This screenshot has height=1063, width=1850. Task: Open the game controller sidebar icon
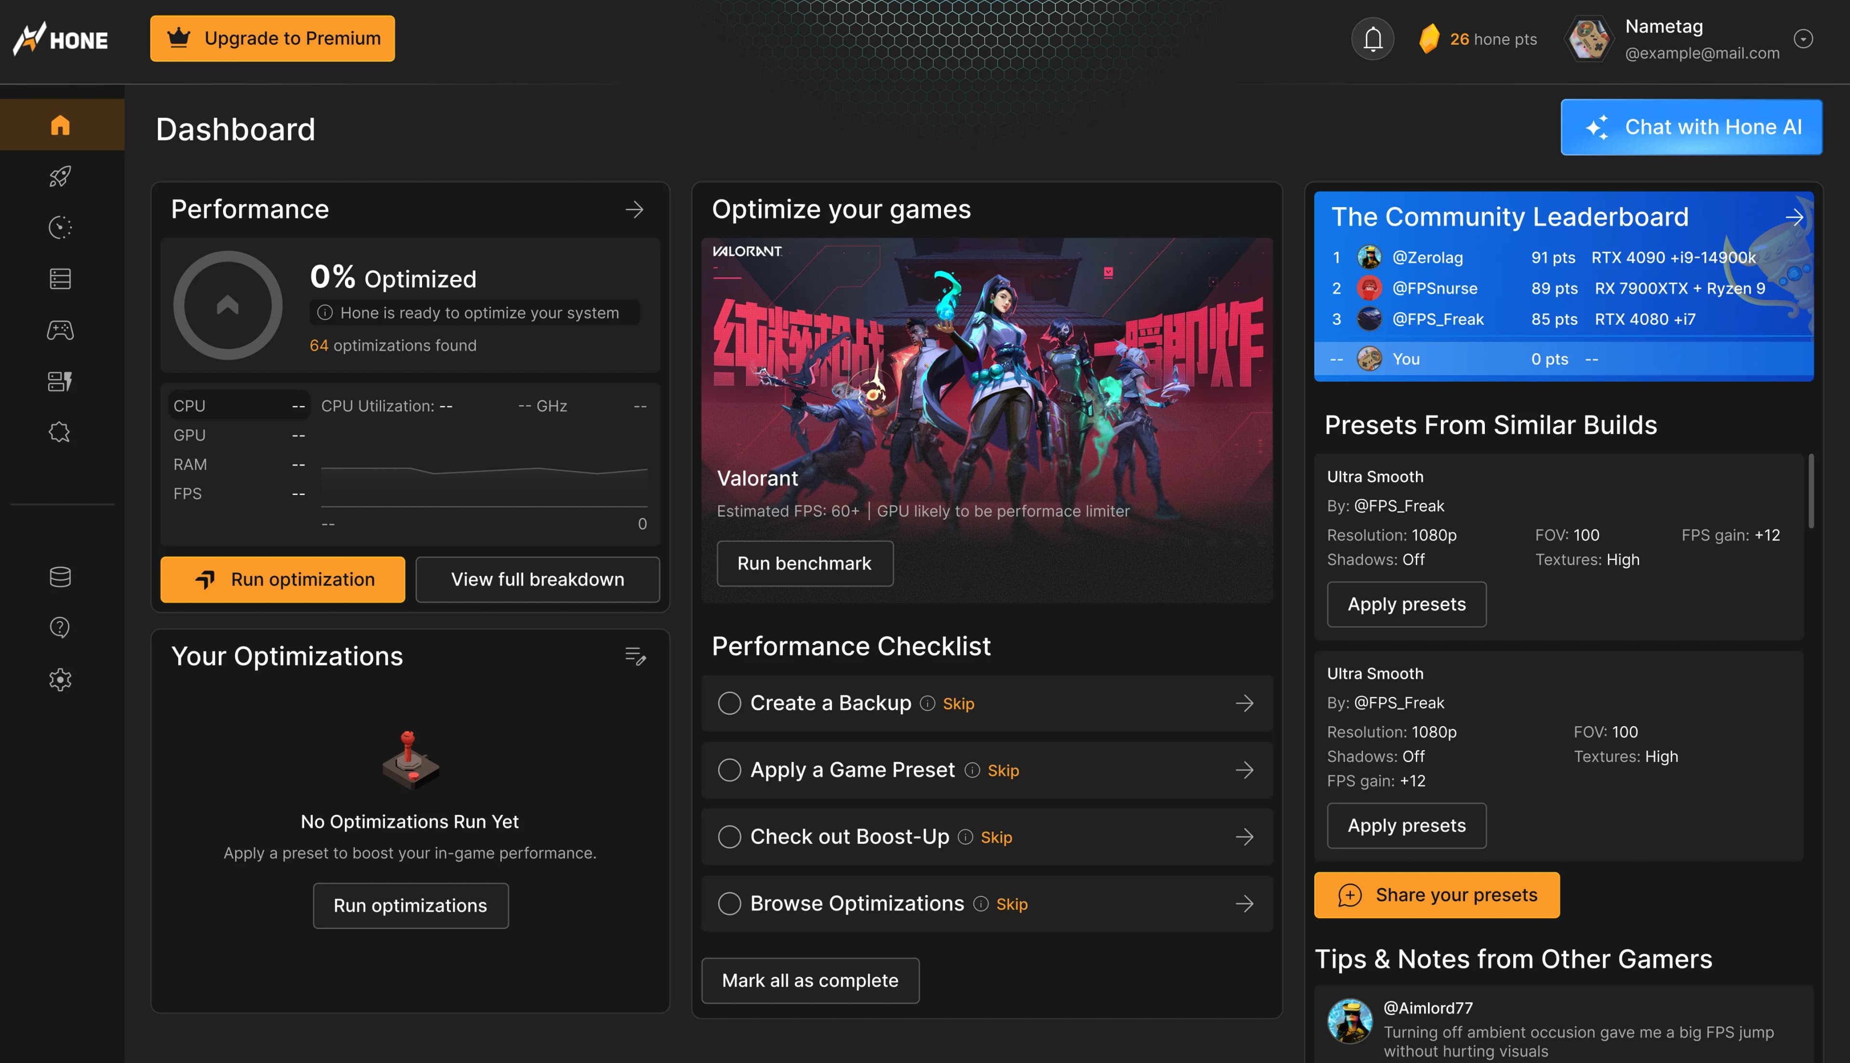61,330
